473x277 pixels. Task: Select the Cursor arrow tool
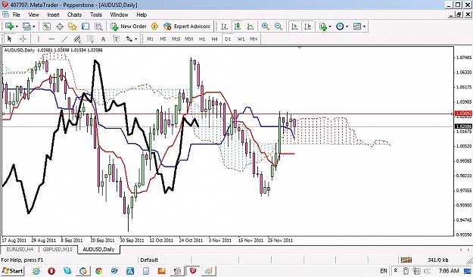click(9, 39)
